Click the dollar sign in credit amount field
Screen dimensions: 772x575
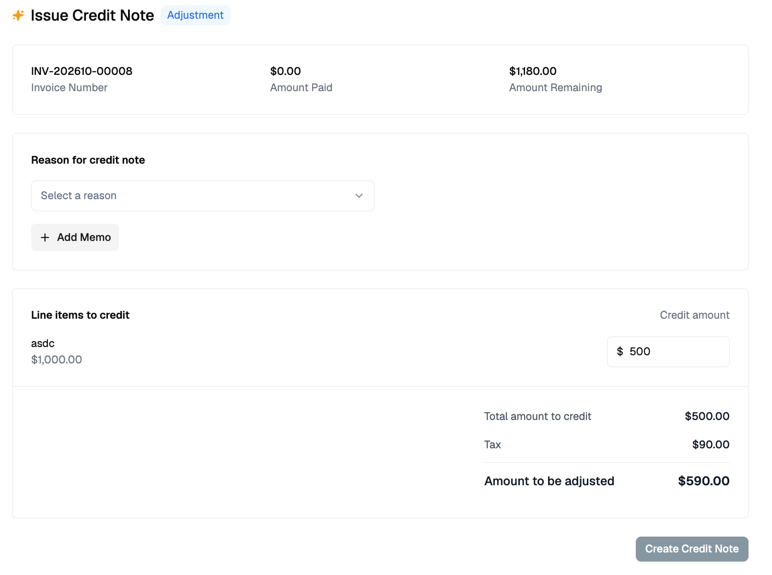[x=620, y=352]
